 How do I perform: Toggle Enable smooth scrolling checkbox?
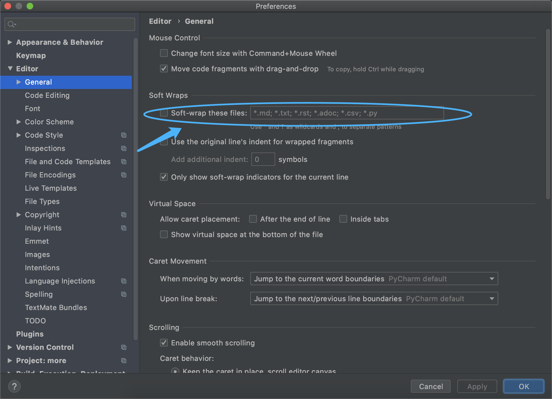click(164, 343)
